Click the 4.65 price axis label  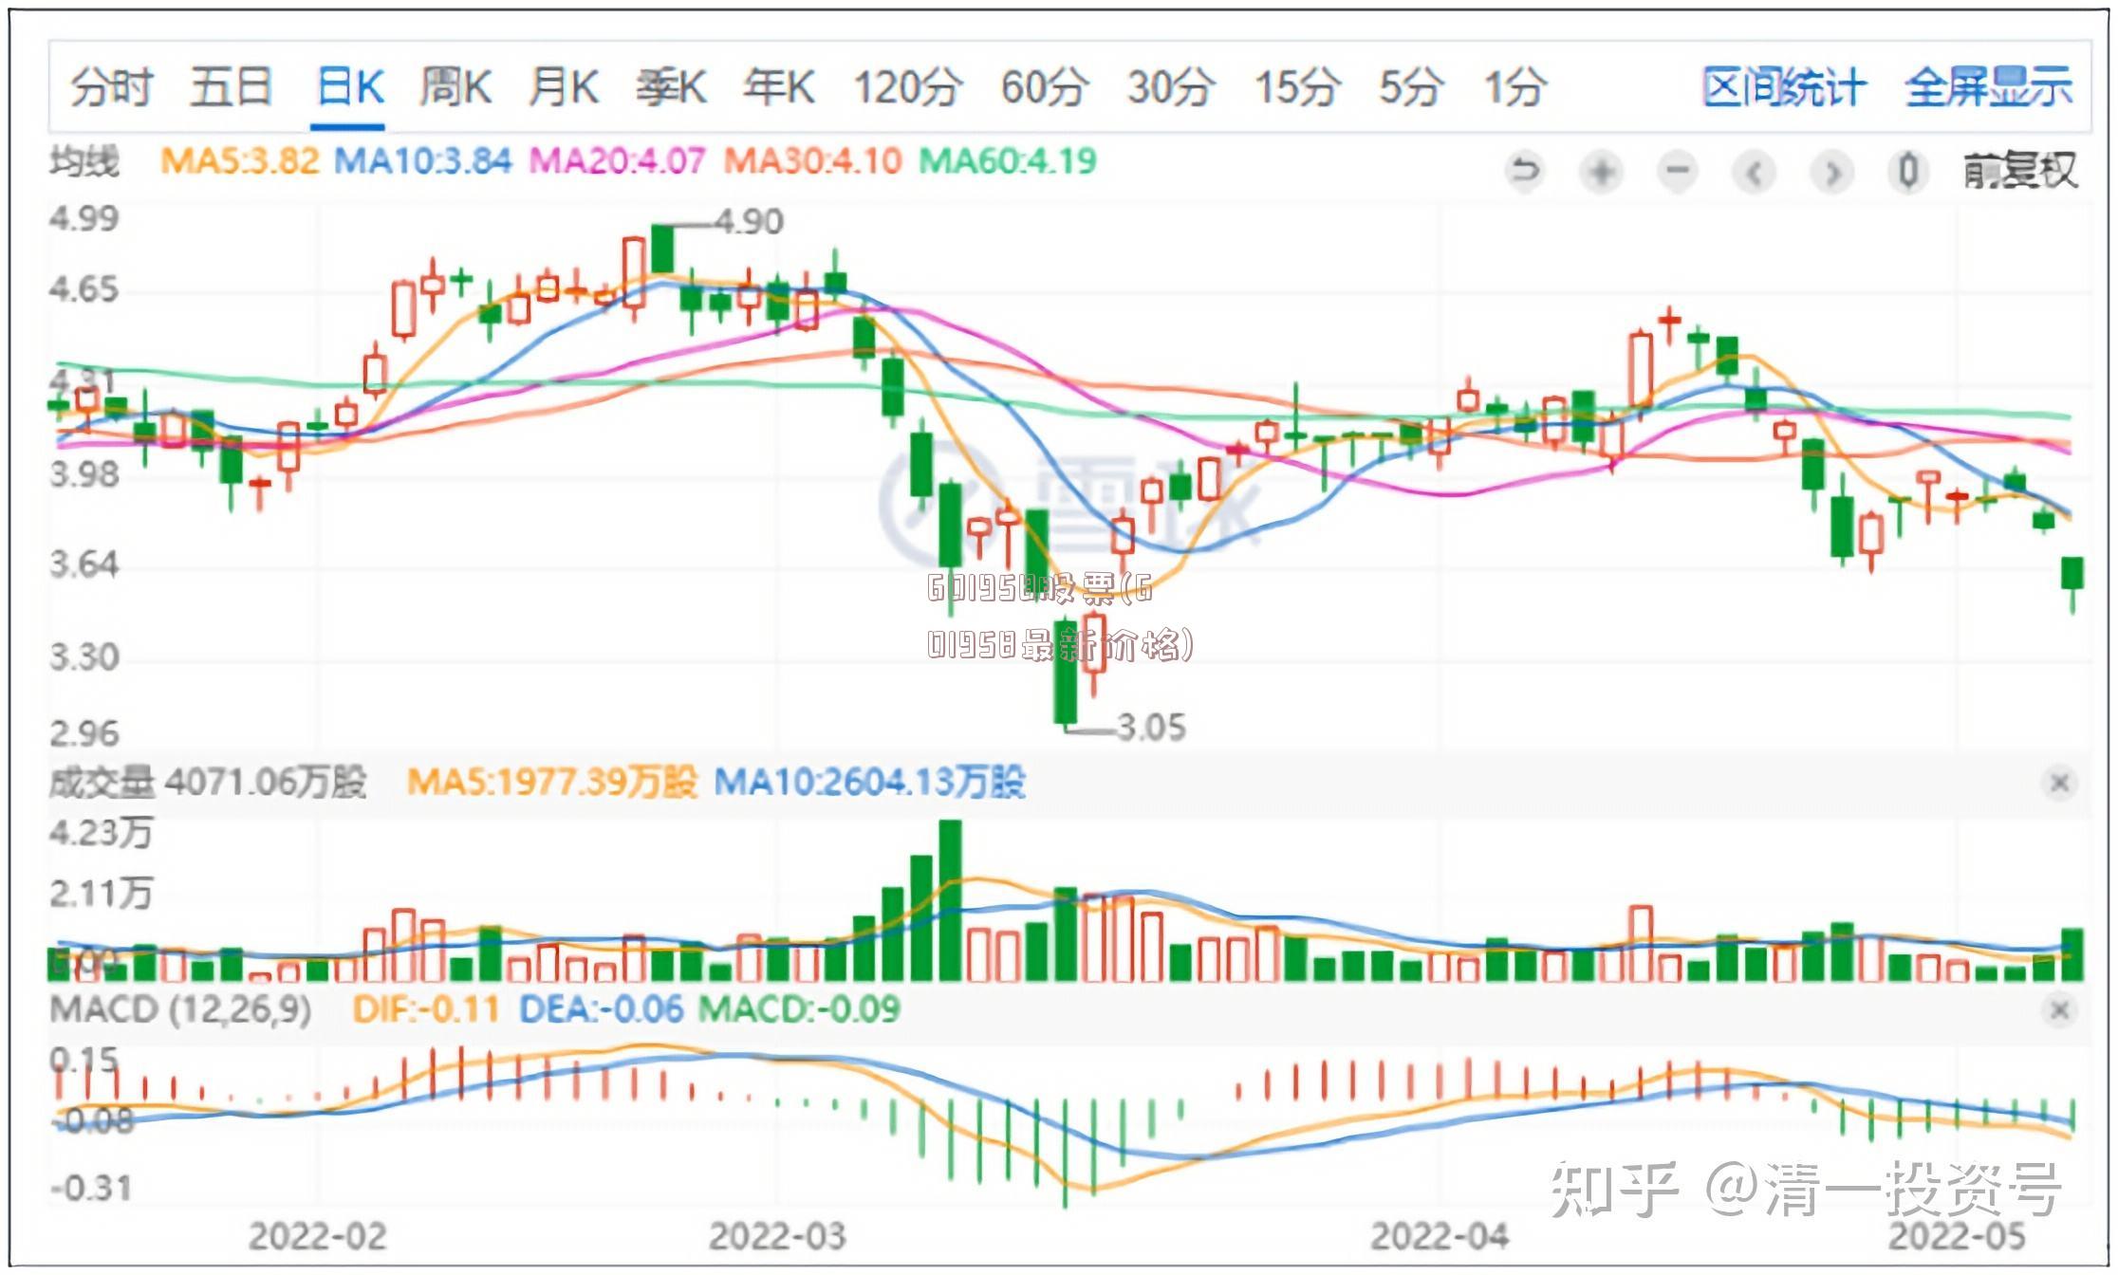tap(84, 289)
